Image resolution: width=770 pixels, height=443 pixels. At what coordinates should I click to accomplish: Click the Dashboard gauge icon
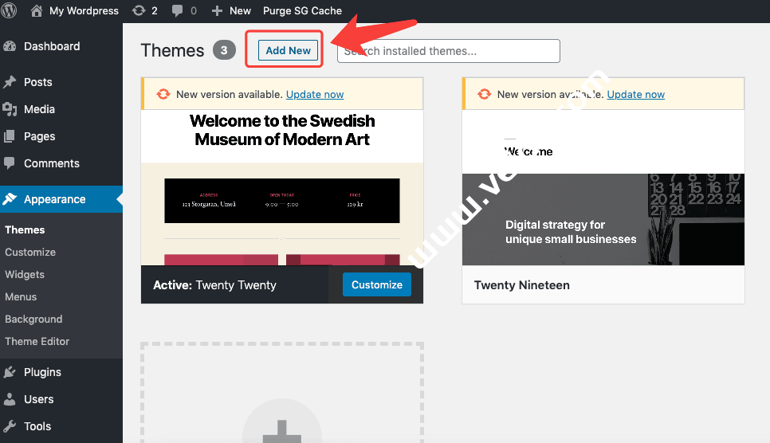tap(10, 46)
